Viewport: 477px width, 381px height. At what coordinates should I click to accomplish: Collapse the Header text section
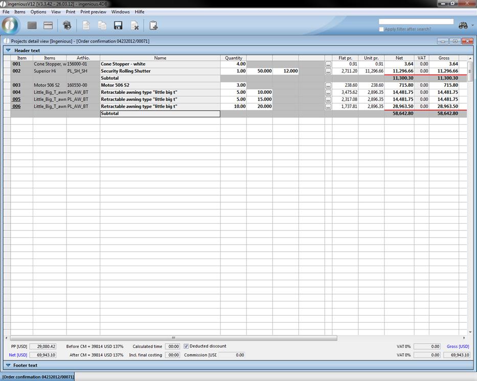(8, 51)
